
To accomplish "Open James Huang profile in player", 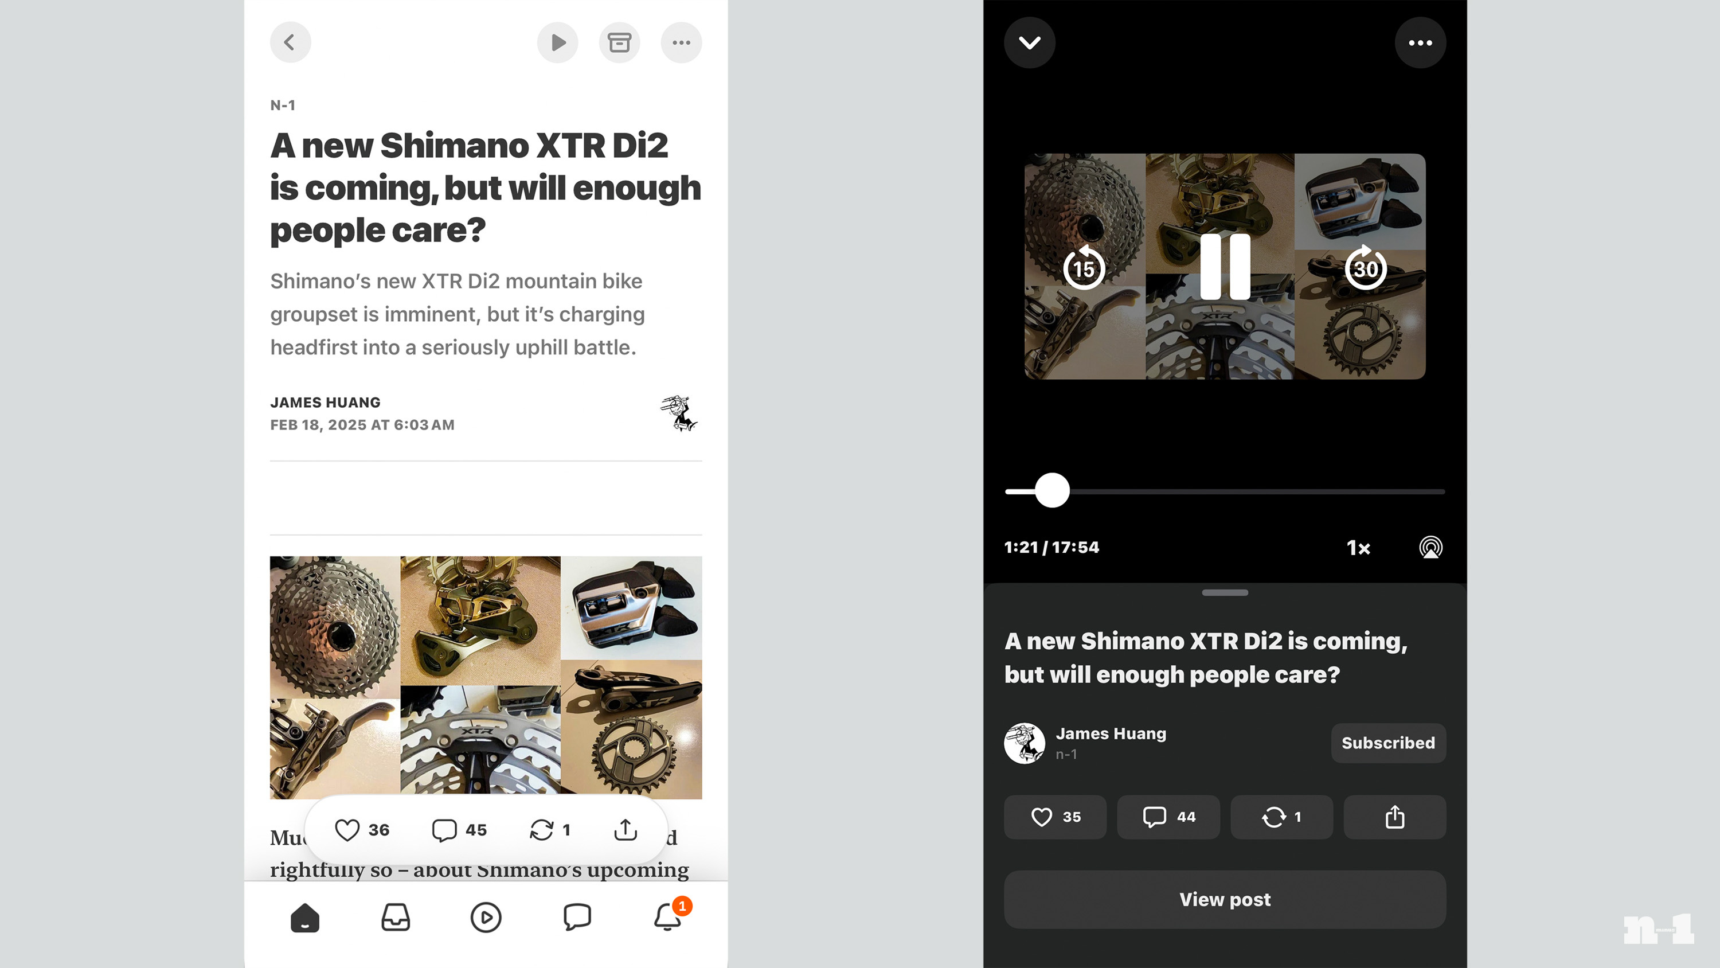I will point(1111,733).
